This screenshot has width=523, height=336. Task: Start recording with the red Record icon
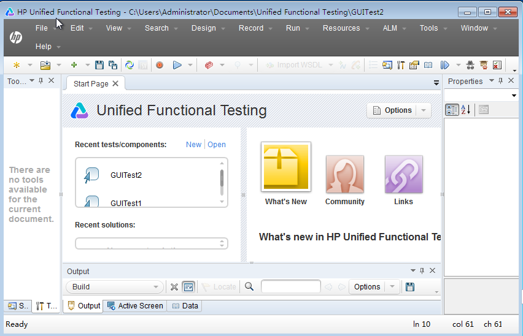pos(160,65)
